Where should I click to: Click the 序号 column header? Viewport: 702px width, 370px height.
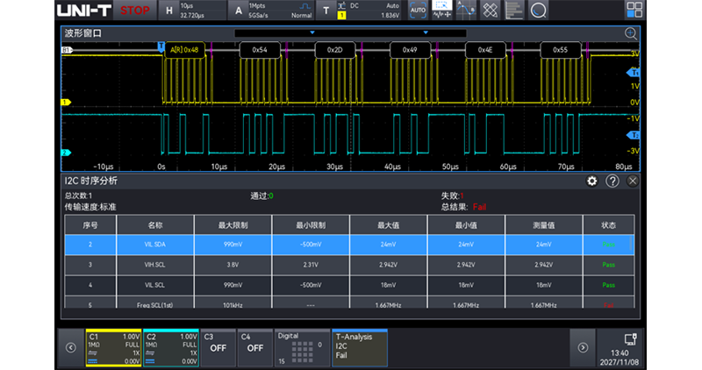pos(90,225)
